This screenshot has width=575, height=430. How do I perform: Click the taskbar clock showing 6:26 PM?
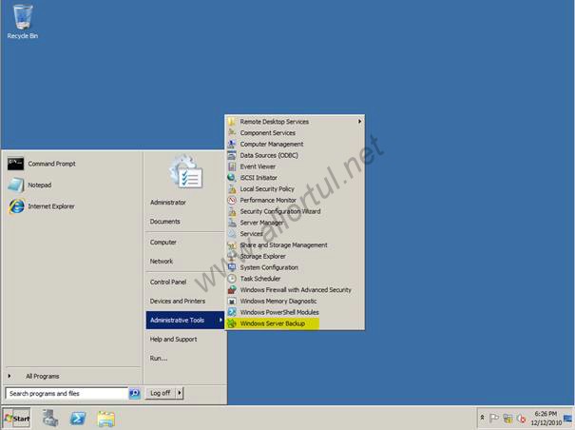click(546, 418)
